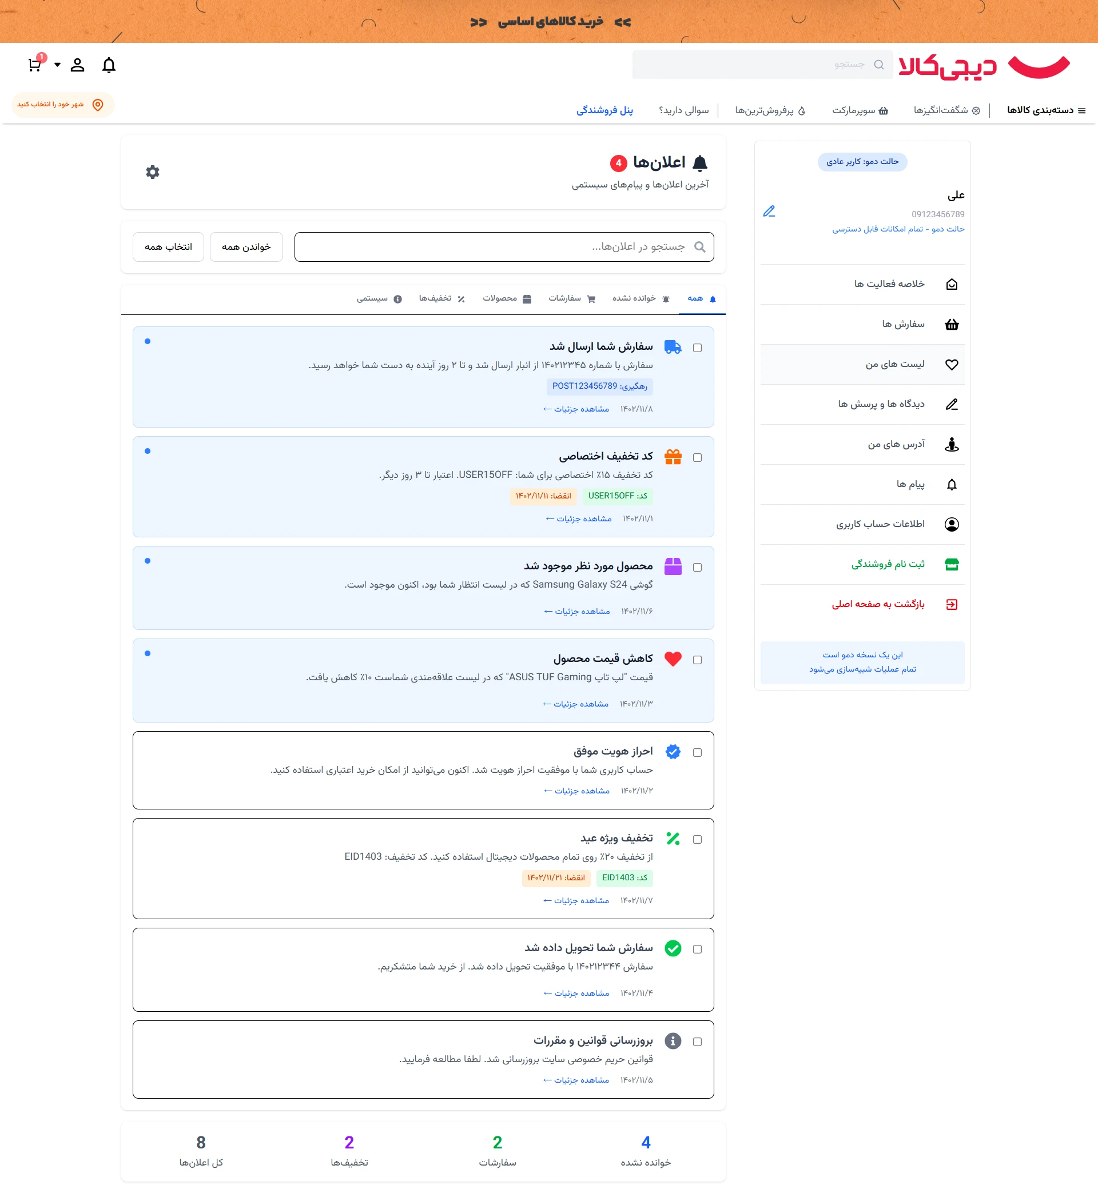Open the notifications settings gear icon
1098x1193 pixels.
(x=153, y=172)
